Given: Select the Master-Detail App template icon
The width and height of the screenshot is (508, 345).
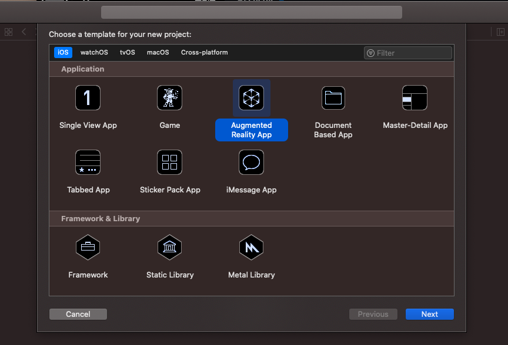Looking at the screenshot, I should click(415, 97).
